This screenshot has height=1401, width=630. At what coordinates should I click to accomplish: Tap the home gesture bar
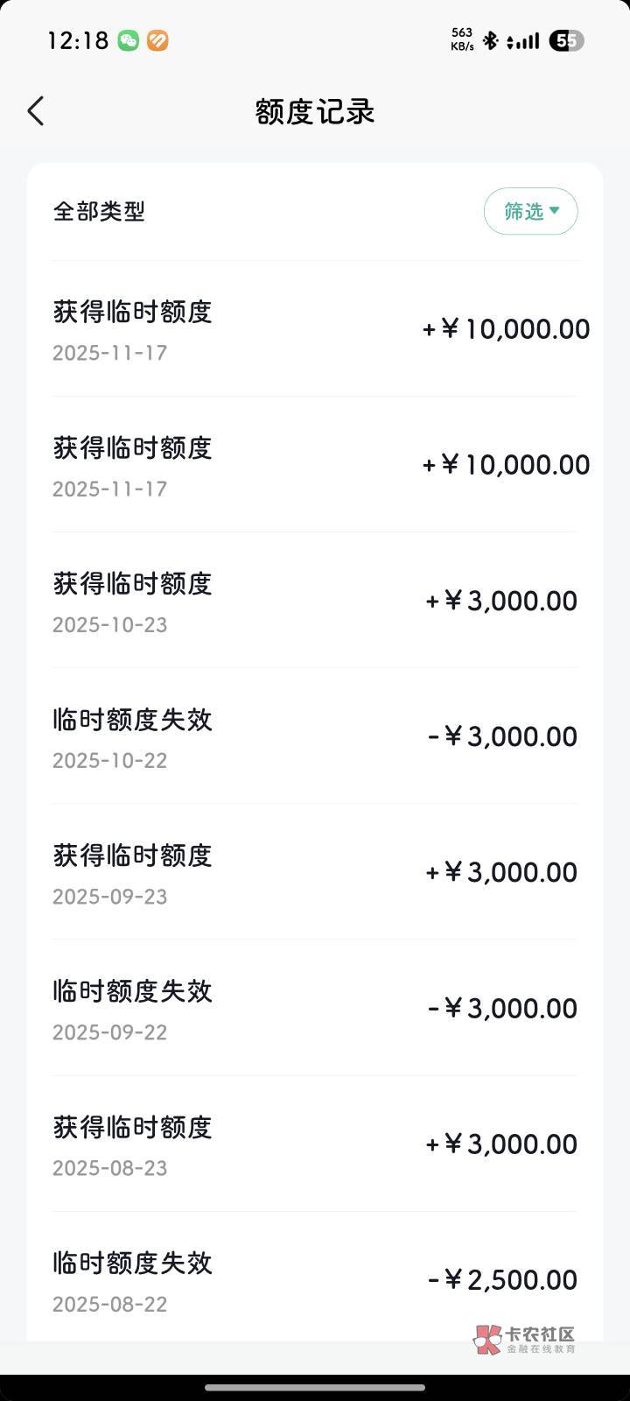315,1387
